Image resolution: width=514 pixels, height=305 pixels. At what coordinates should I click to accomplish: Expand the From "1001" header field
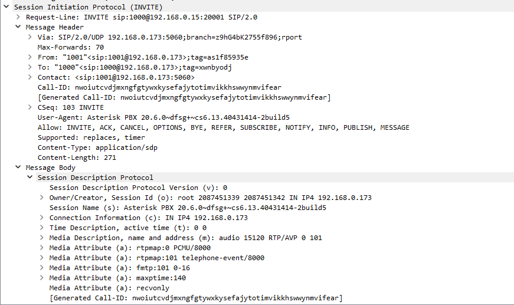[30, 57]
